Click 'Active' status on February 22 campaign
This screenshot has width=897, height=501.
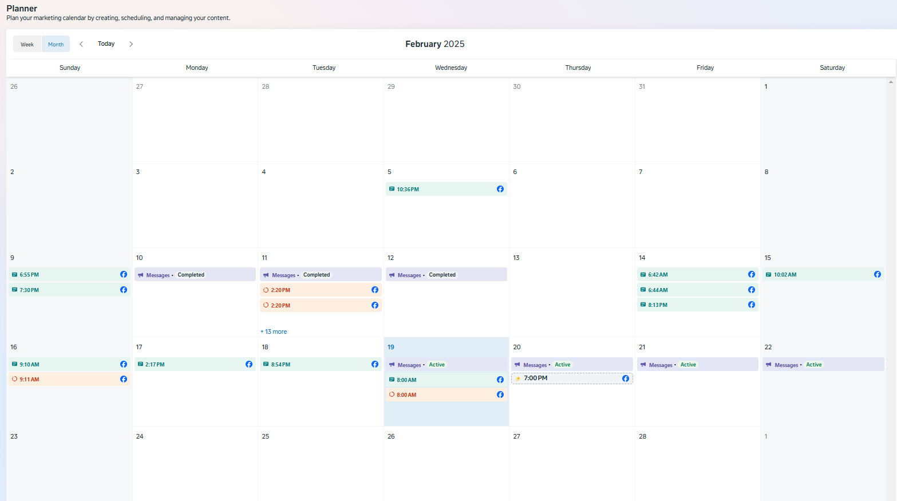pos(814,365)
